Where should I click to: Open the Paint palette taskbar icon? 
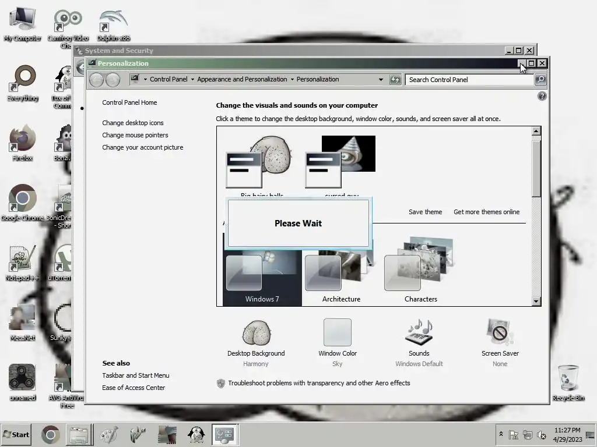click(109, 434)
